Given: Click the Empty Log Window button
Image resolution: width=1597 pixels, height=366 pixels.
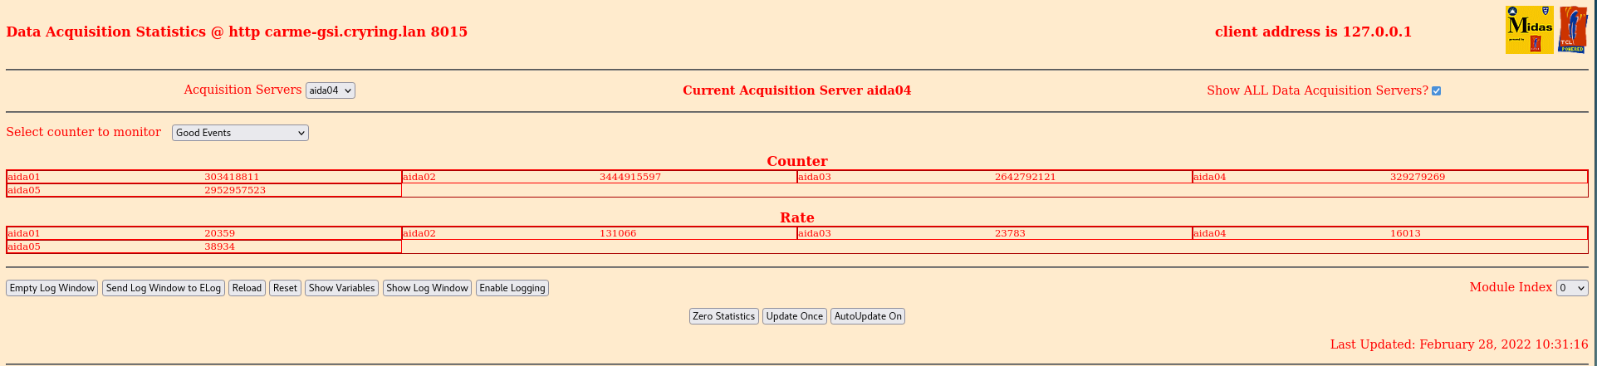Looking at the screenshot, I should pyautogui.click(x=52, y=288).
